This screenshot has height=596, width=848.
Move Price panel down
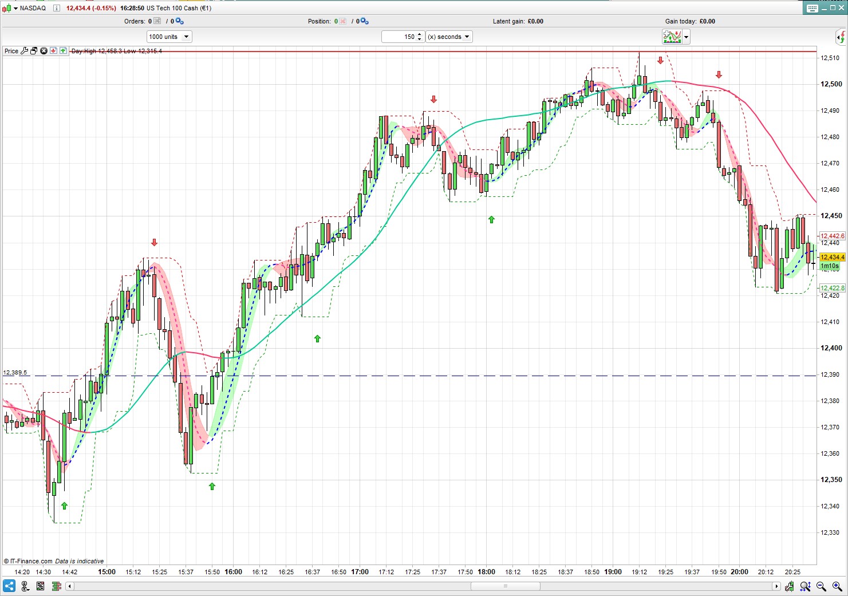click(53, 51)
